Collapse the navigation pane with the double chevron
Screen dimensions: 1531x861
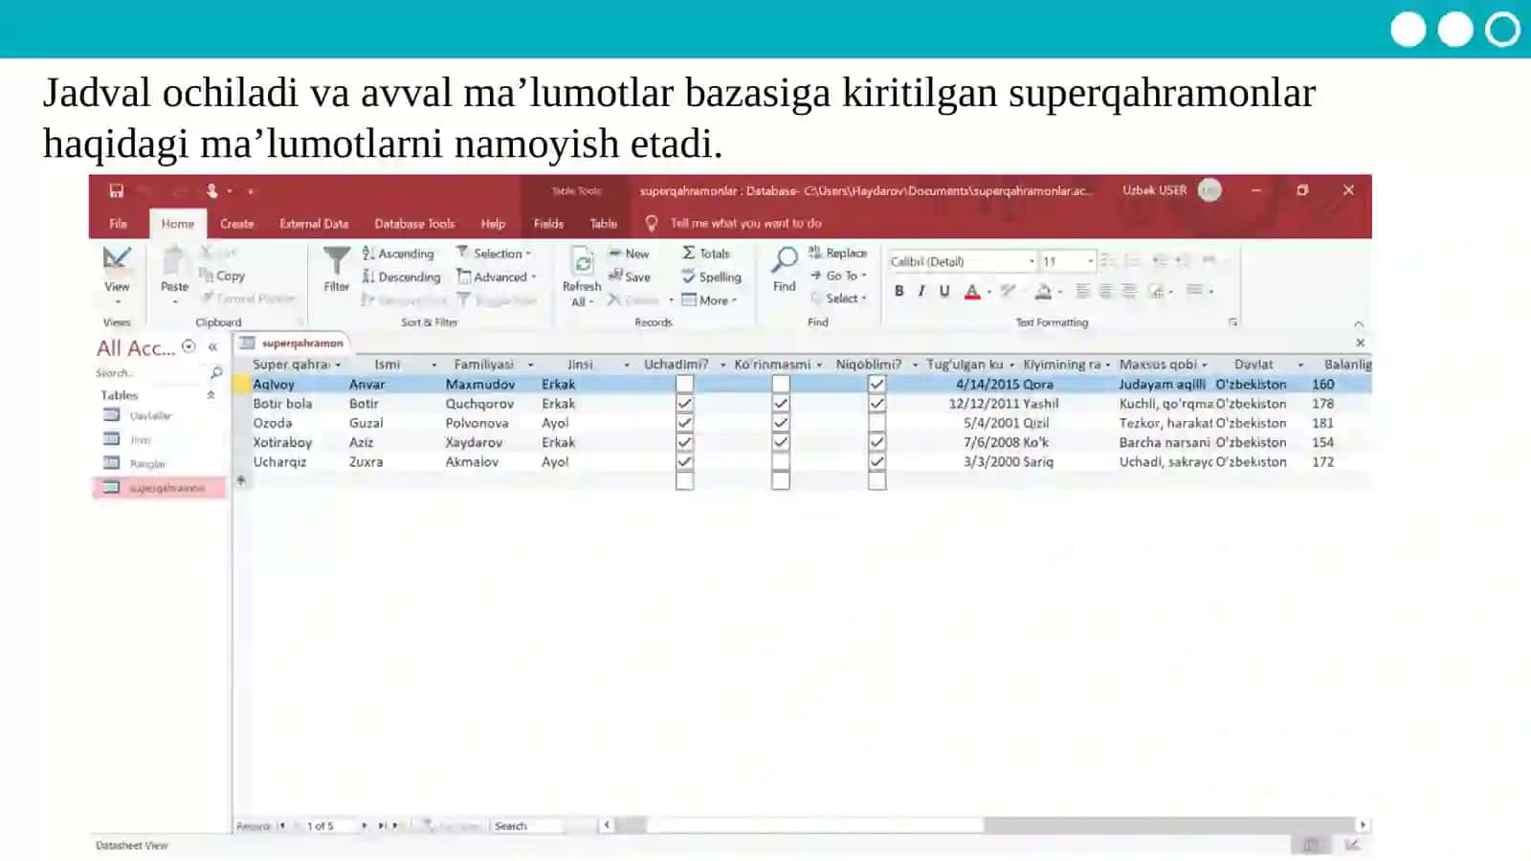point(212,347)
